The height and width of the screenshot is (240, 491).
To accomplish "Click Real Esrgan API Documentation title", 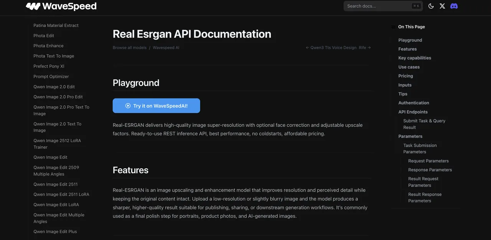I will 192,34.
